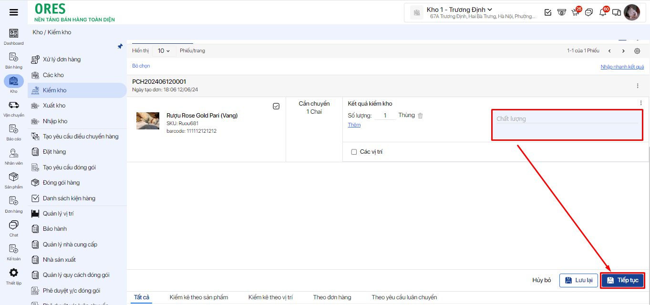Select Xuất kho in the side menu
650x305 pixels.
tap(54, 106)
